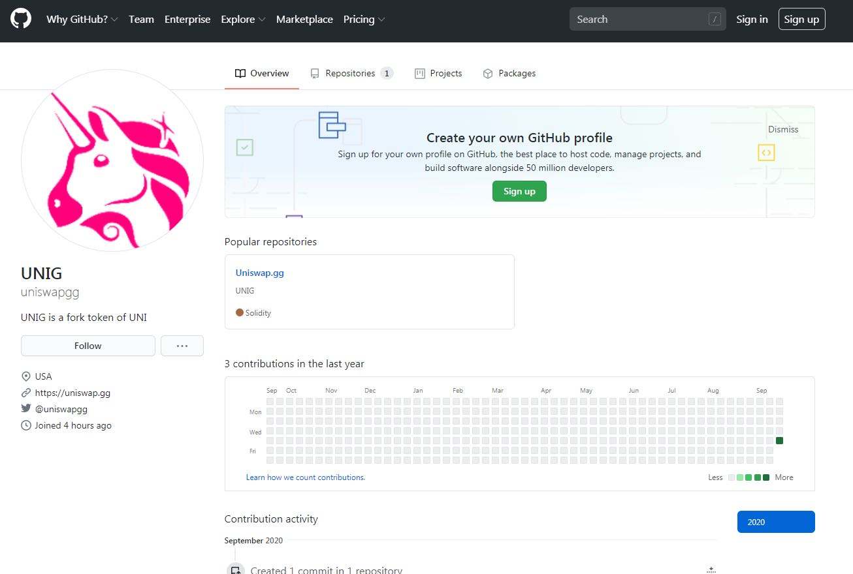This screenshot has height=574, width=853.
Task: Focus the Search field
Action: pos(647,19)
